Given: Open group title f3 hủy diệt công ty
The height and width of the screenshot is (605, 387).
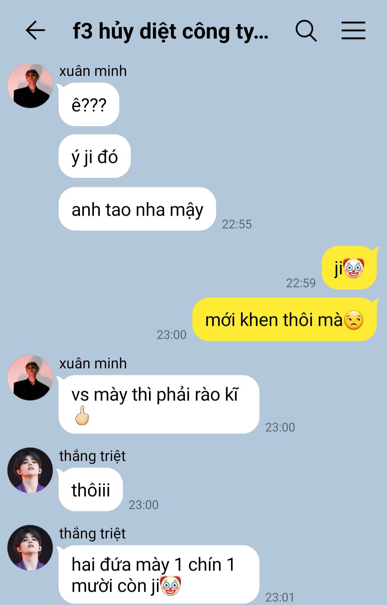Looking at the screenshot, I should tap(171, 31).
